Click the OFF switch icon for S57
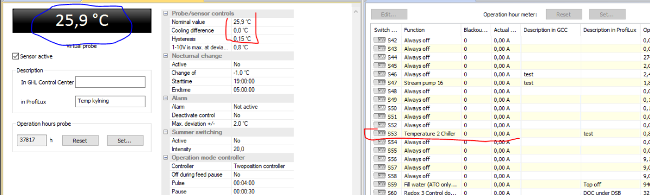Screen dimensions: 650x195 click(x=379, y=167)
